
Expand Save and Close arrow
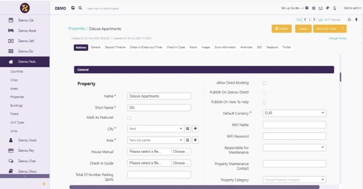tap(343, 28)
